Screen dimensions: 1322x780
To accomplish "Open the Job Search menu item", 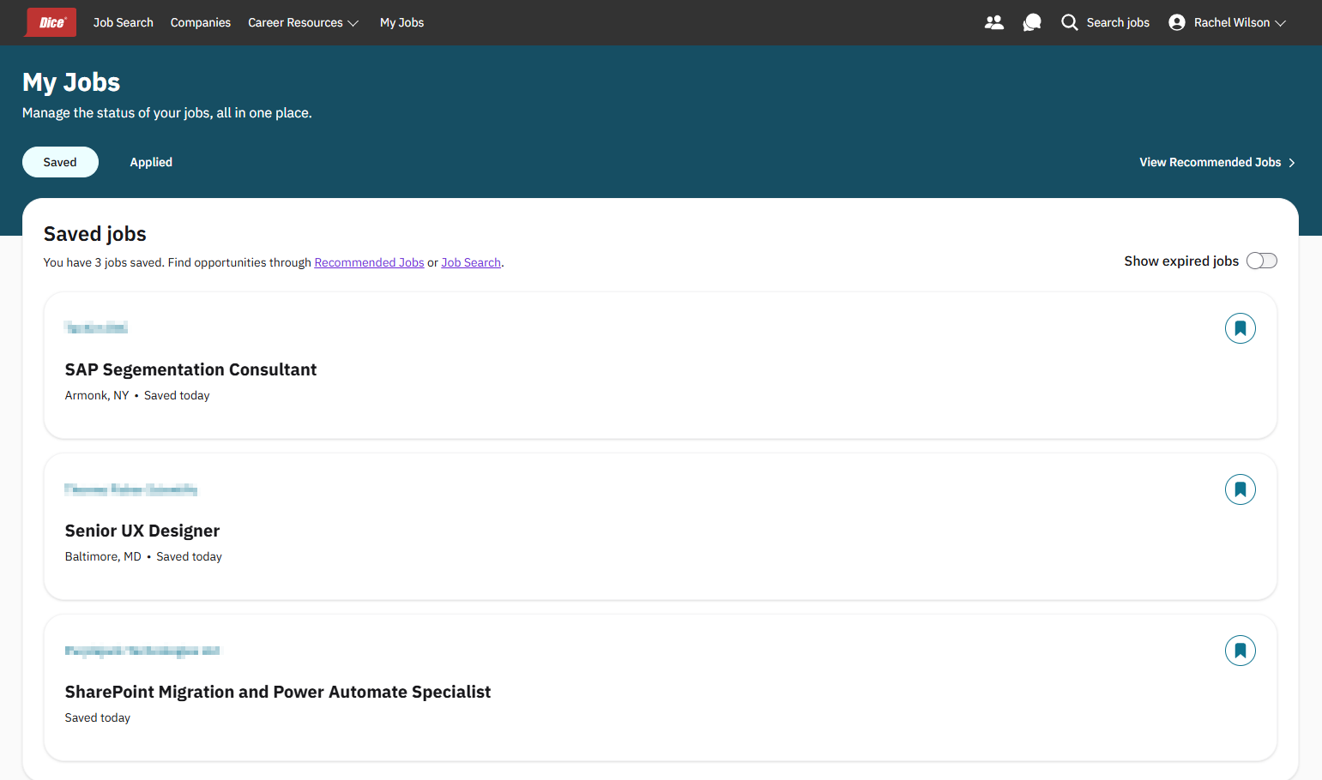I will coord(123,22).
